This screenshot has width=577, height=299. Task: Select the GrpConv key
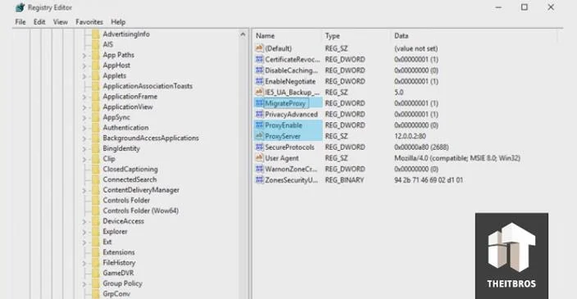click(x=116, y=294)
